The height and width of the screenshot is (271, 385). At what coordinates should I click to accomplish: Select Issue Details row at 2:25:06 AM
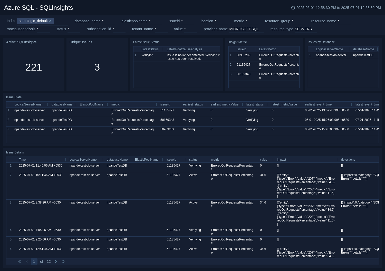pos(192,241)
